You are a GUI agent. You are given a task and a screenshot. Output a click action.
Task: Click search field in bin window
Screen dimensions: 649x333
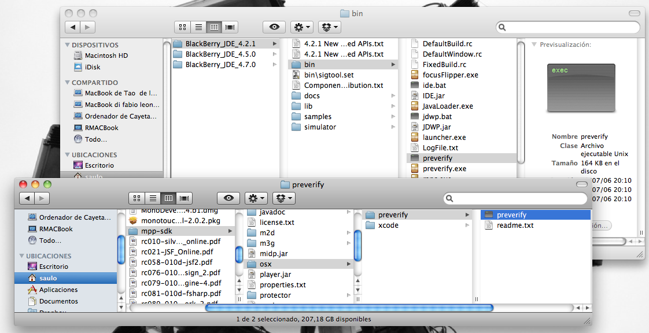click(568, 27)
